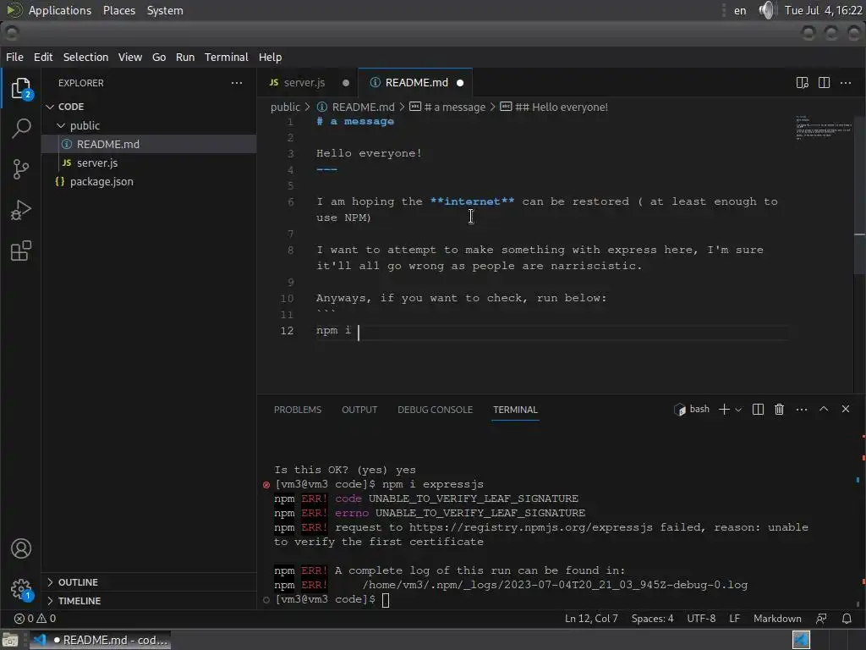Open the launch profile dropdown arrow
The height and width of the screenshot is (650, 866).
738,410
